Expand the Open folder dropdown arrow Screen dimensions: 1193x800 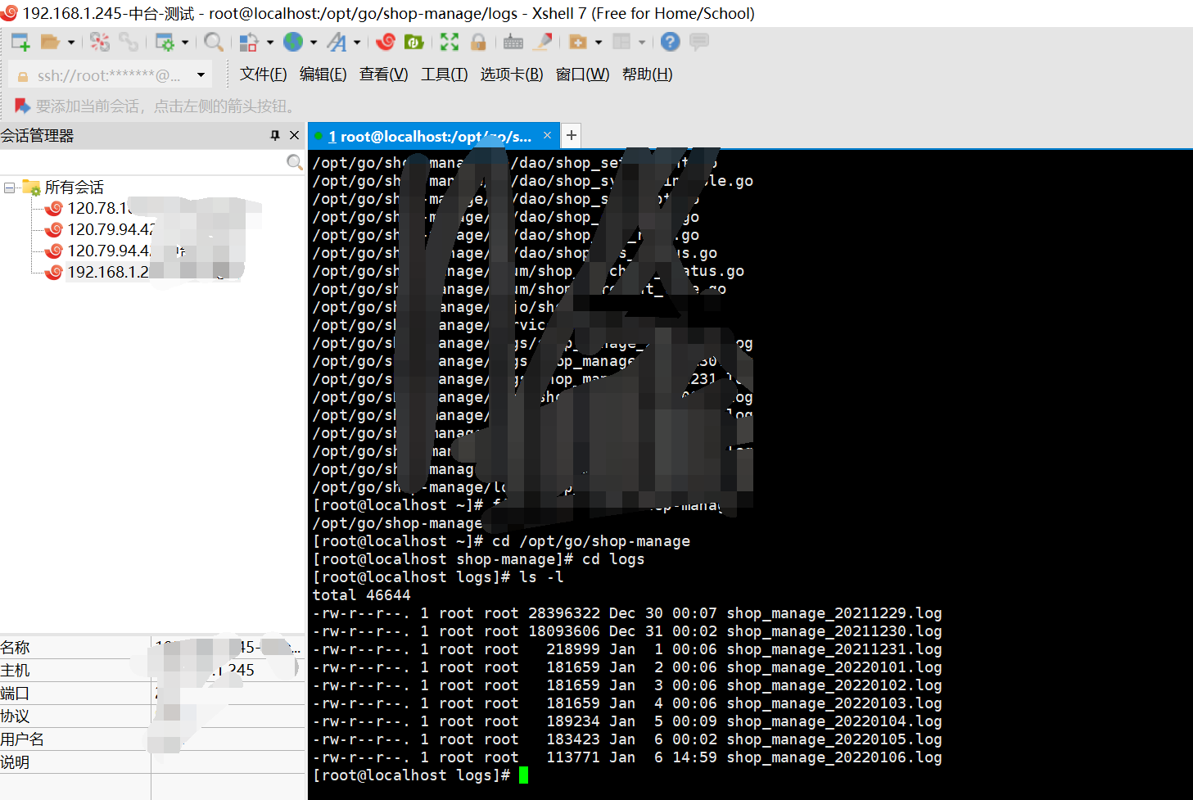coord(70,43)
